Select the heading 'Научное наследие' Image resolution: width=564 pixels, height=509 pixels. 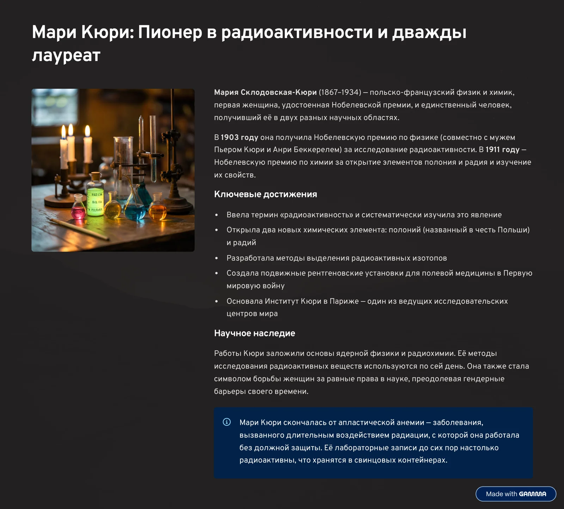point(255,333)
